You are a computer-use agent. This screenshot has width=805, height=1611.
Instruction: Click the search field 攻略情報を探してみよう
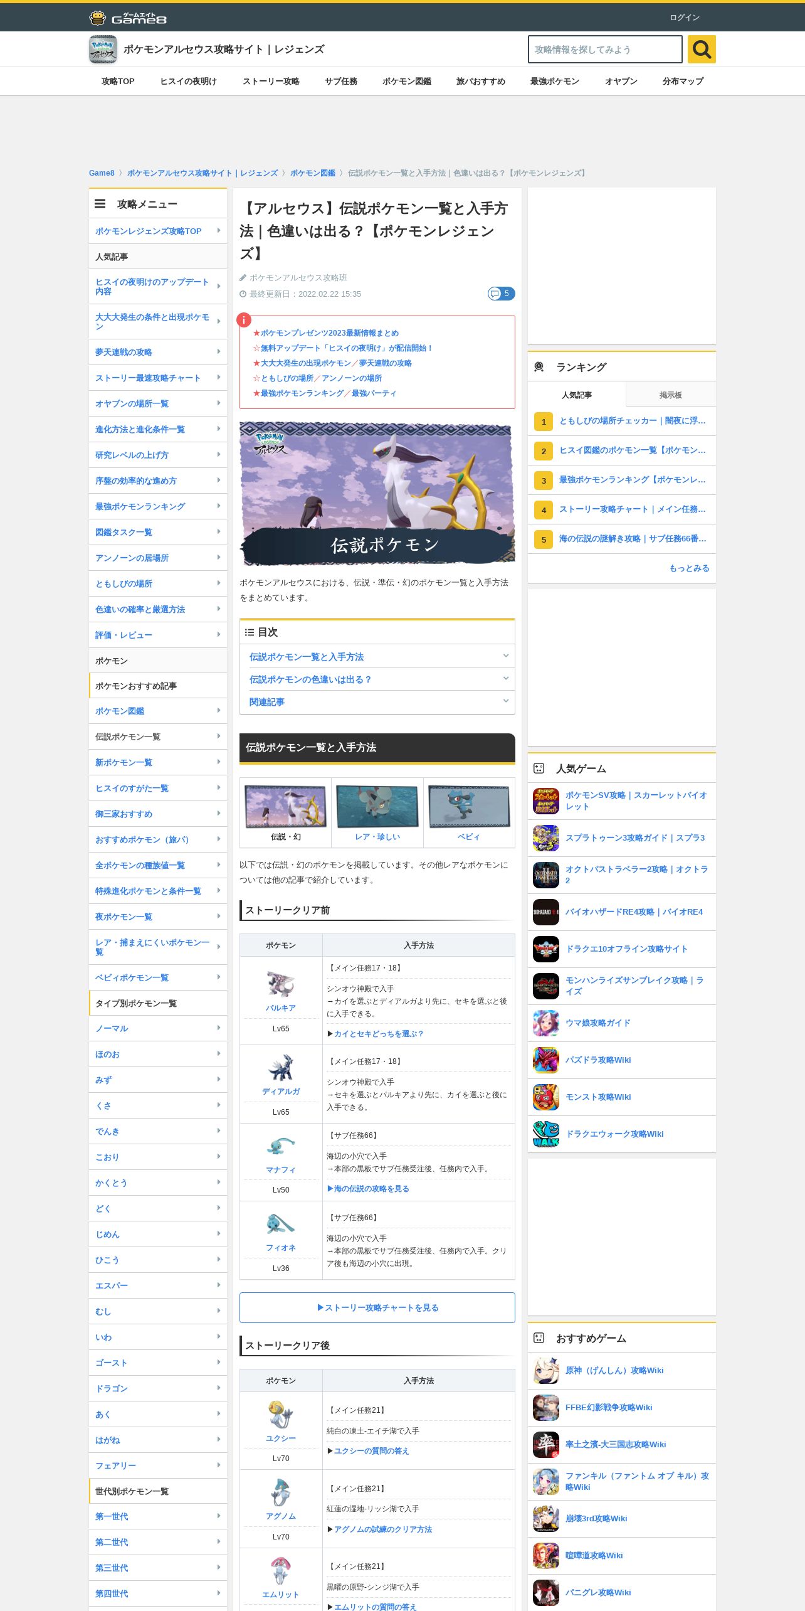(605, 50)
